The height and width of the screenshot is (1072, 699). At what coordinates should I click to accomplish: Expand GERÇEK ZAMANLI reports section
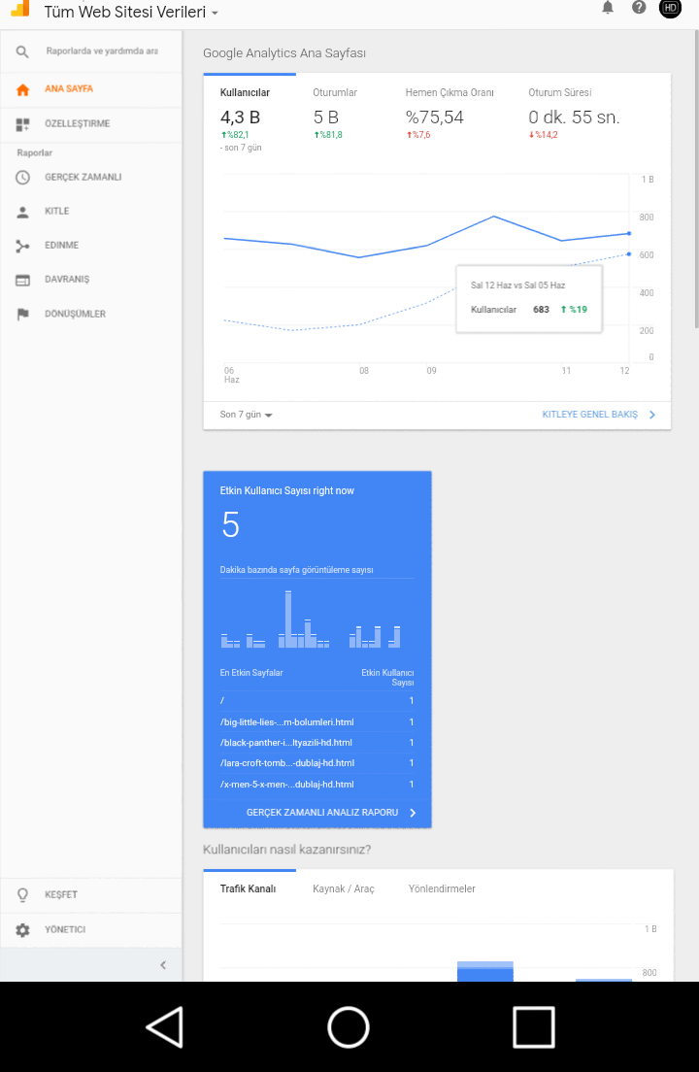(91, 177)
